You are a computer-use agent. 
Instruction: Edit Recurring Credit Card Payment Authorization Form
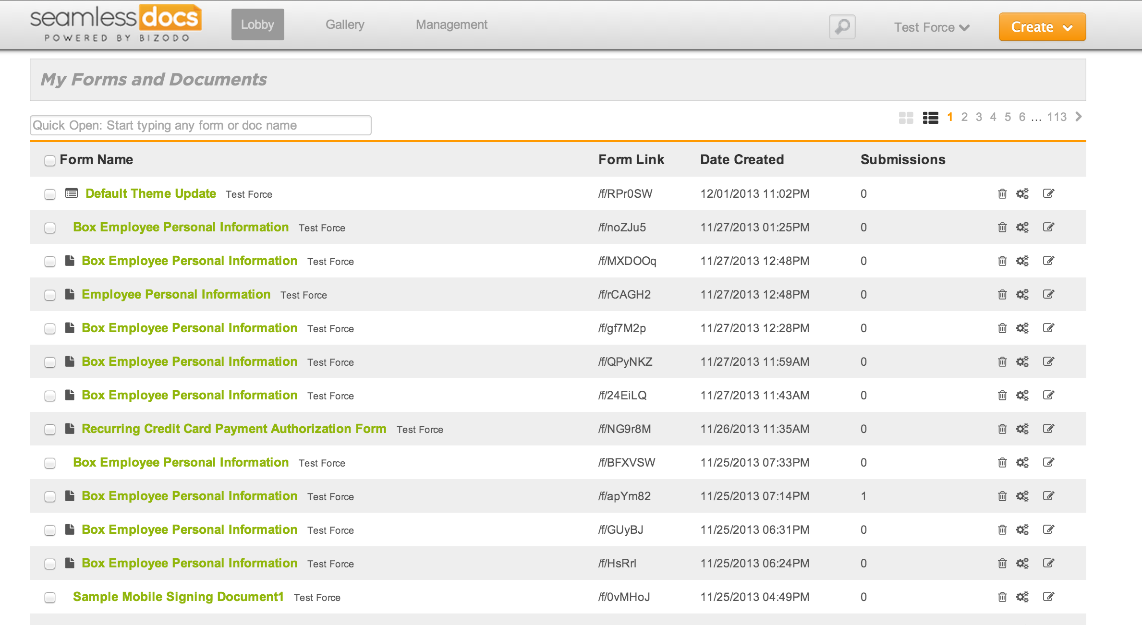click(1048, 429)
